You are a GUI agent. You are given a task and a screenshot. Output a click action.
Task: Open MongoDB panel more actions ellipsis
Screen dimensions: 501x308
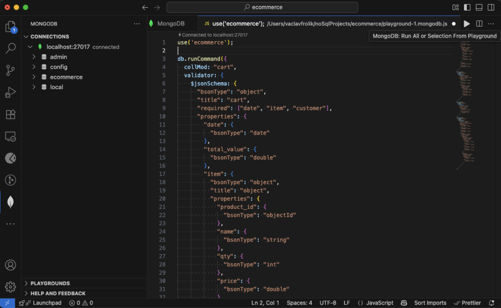tap(137, 24)
